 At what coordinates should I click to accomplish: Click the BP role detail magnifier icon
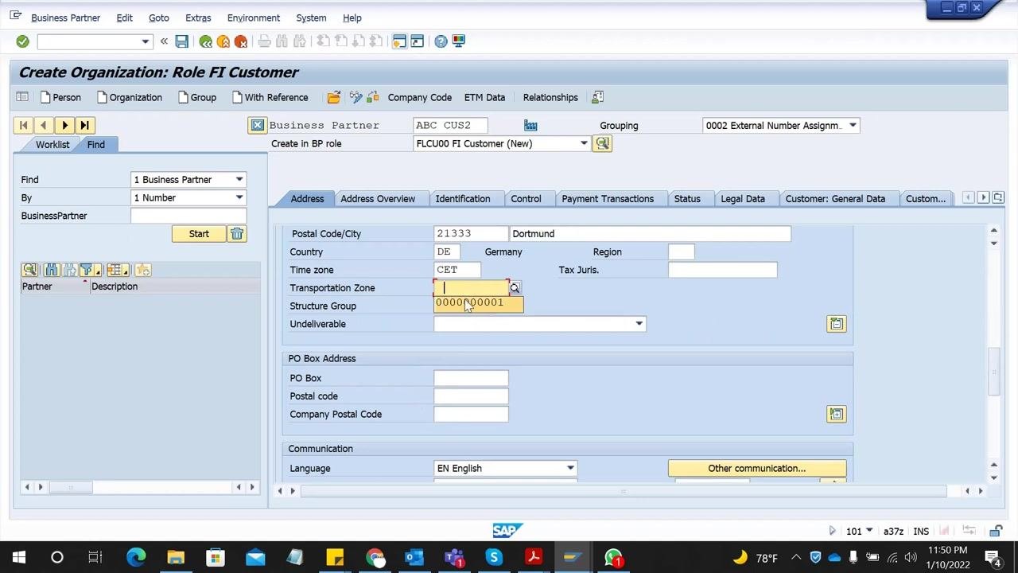click(x=602, y=143)
